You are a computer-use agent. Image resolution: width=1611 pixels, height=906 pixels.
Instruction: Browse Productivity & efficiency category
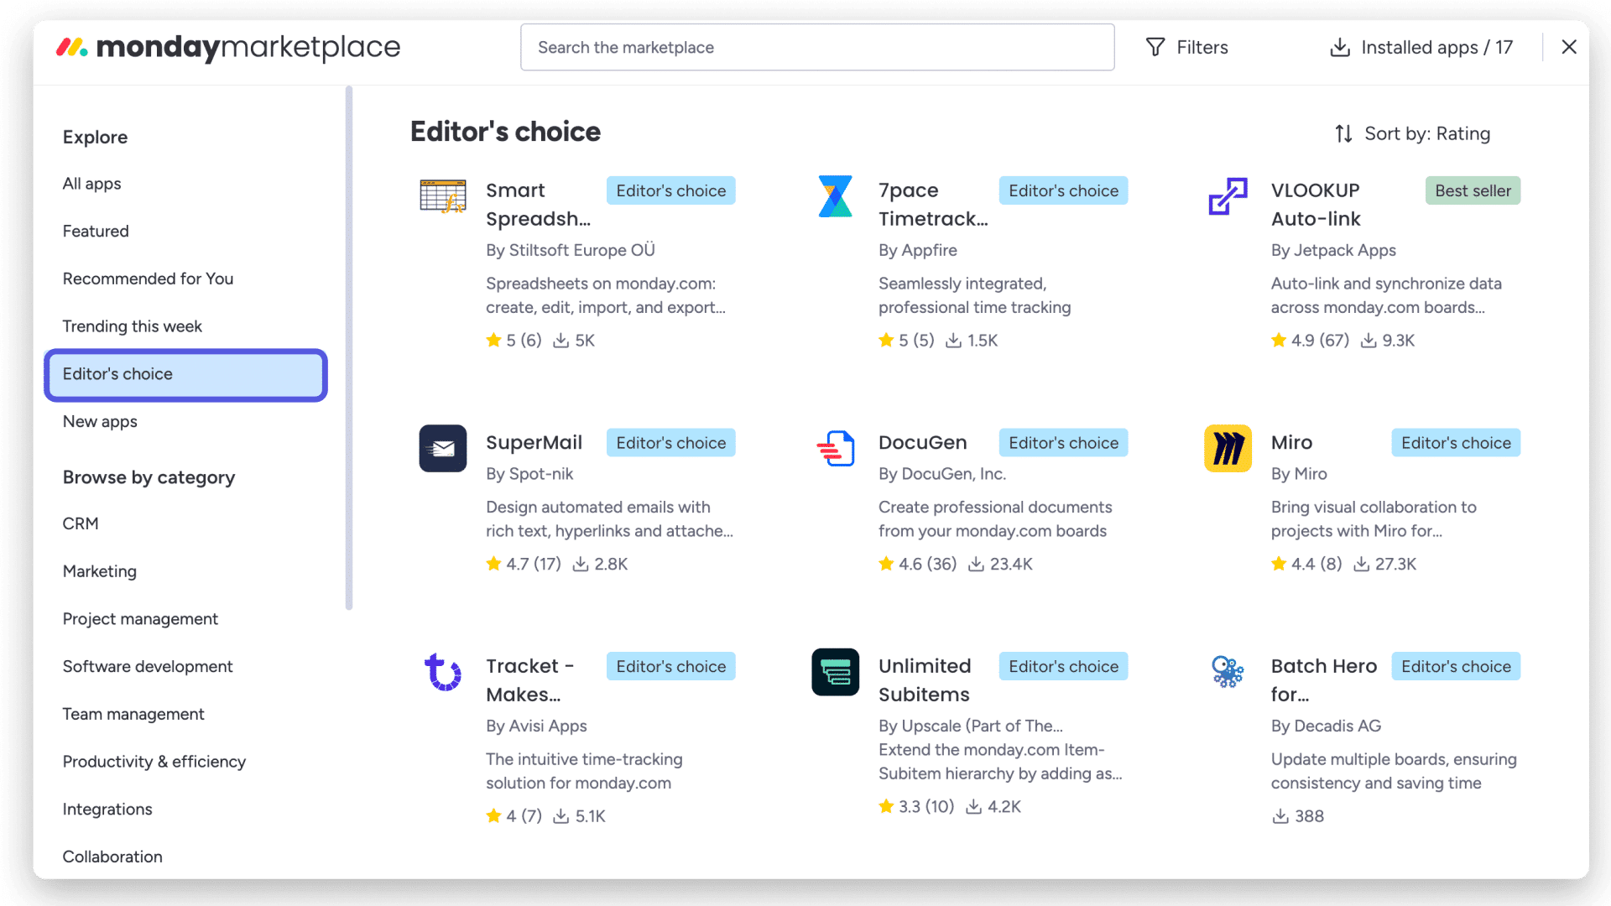154,762
